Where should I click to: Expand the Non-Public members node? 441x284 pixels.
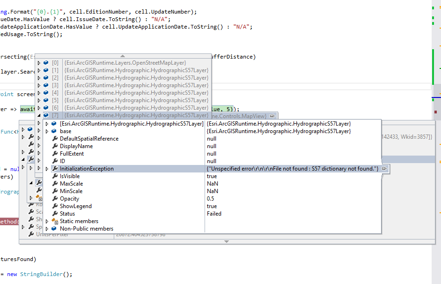[x=47, y=229]
